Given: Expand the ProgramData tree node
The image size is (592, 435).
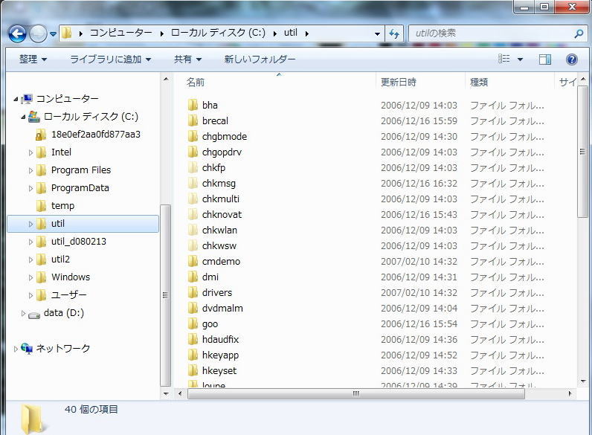Looking at the screenshot, I should (30, 188).
